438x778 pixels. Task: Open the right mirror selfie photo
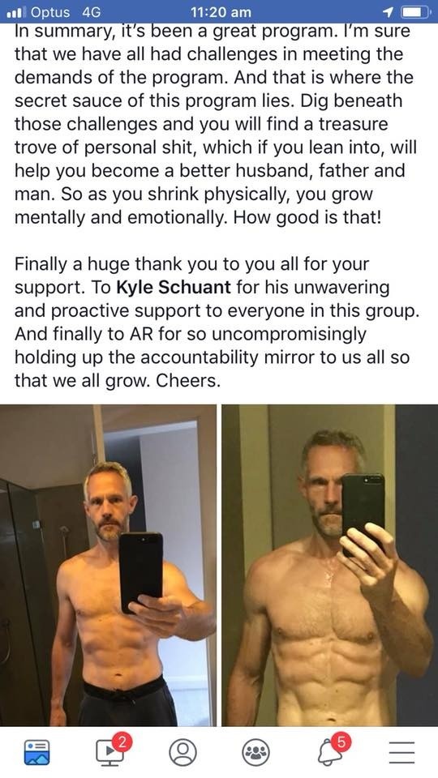click(x=330, y=565)
